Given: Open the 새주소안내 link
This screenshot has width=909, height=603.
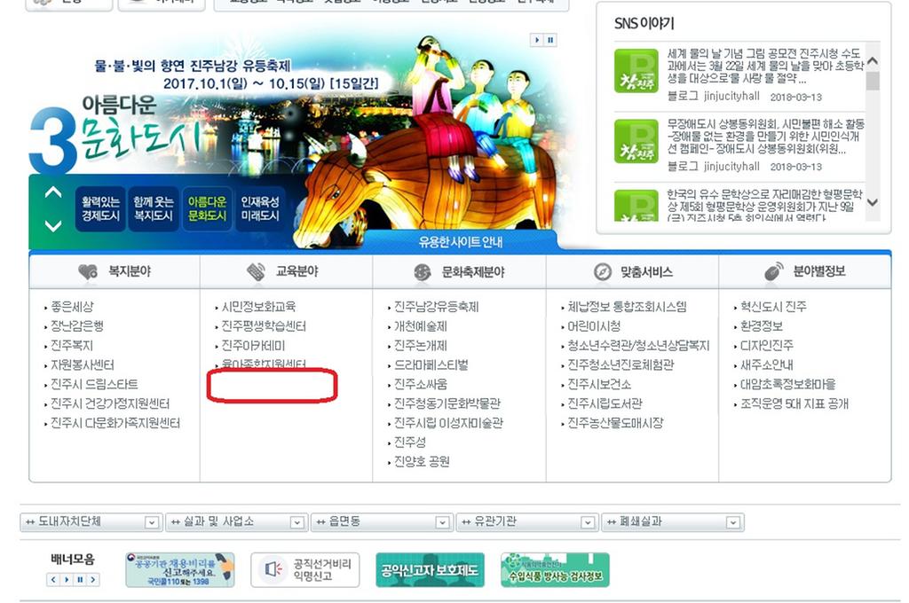Looking at the screenshot, I should point(767,365).
